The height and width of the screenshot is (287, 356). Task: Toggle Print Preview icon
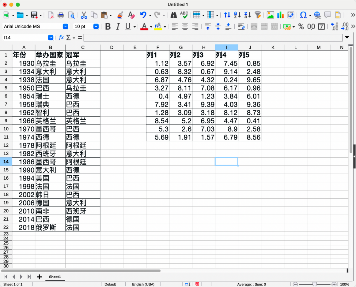(71, 15)
